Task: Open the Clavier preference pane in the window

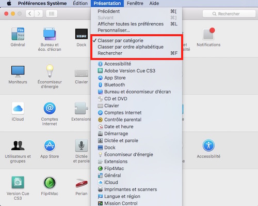Action: click(x=82, y=73)
